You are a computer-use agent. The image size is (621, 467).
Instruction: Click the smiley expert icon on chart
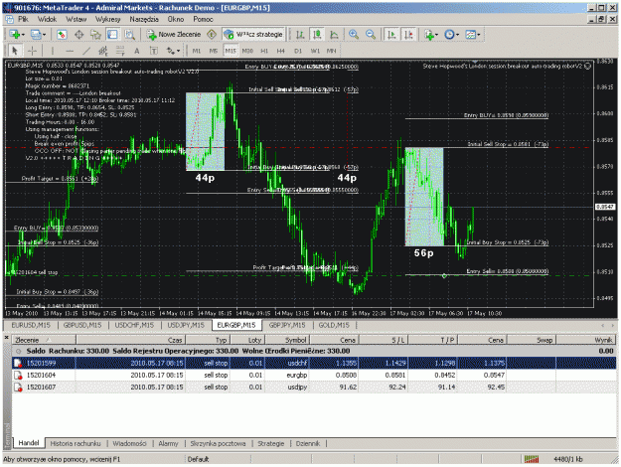pos(588,67)
